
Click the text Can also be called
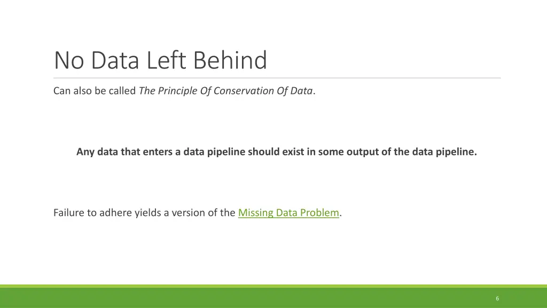tap(95, 91)
